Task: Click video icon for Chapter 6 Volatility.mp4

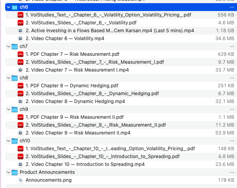Action: point(21,39)
